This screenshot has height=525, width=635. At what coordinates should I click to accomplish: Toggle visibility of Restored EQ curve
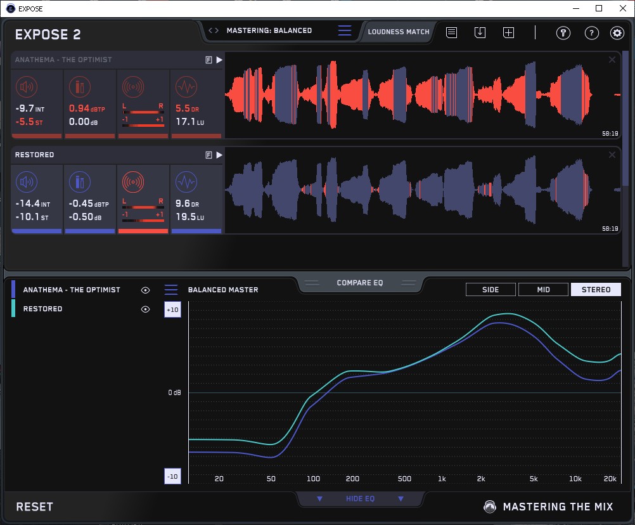[146, 309]
